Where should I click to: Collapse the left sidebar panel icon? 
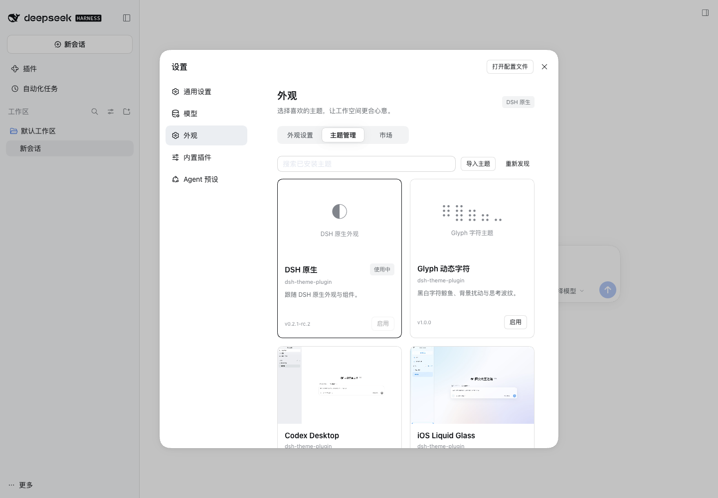[127, 18]
